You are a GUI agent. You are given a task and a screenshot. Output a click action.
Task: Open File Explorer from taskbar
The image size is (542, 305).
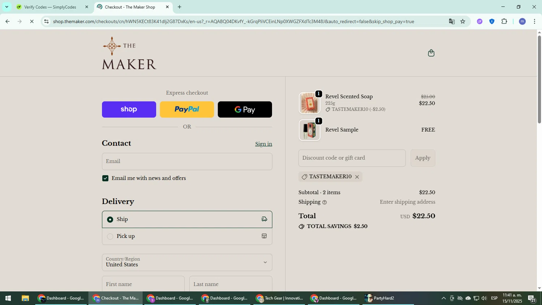pyautogui.click(x=25, y=298)
